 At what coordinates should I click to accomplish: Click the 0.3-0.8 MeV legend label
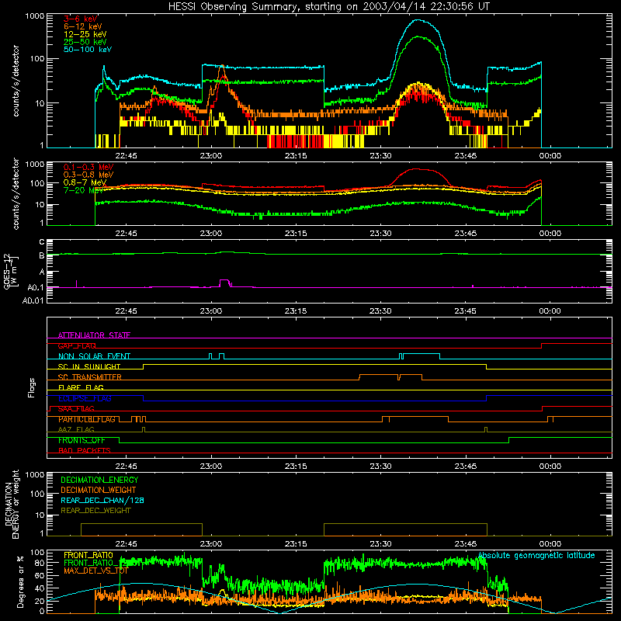(x=88, y=175)
